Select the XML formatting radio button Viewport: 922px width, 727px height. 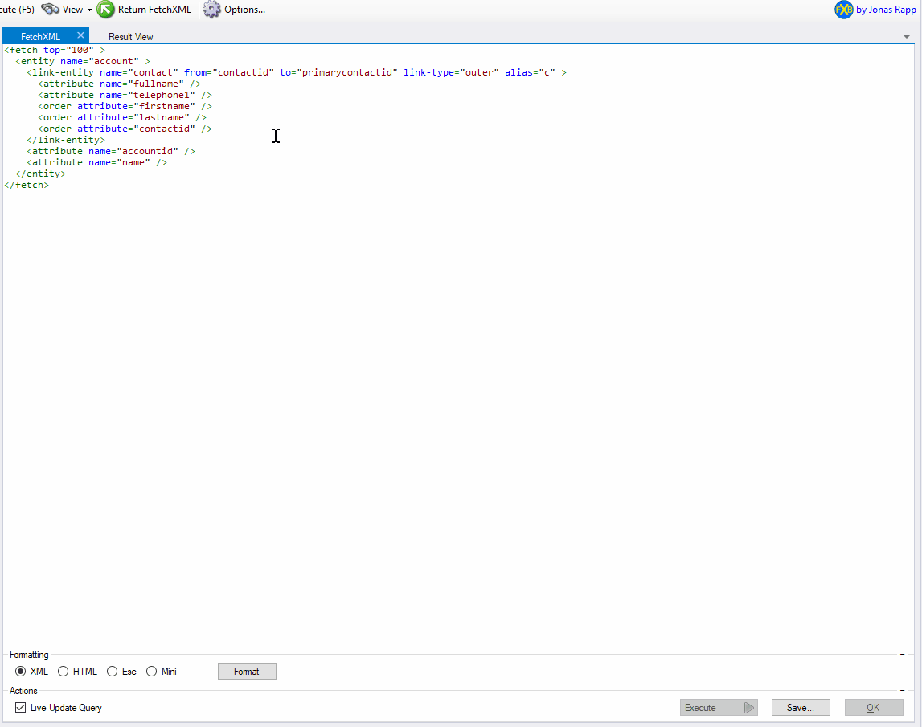[20, 671]
